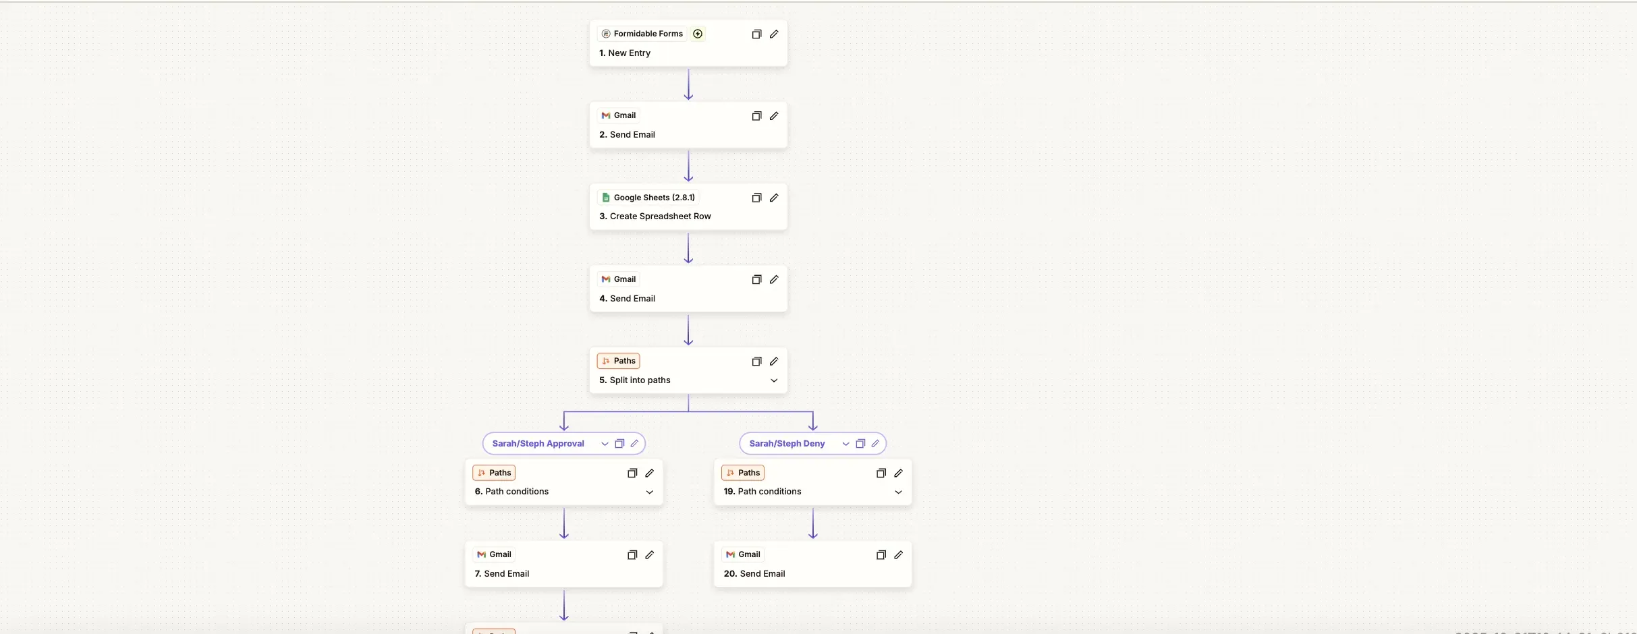The width and height of the screenshot is (1637, 634).
Task: Click the Sarah/Steph Deny path label
Action: click(787, 443)
